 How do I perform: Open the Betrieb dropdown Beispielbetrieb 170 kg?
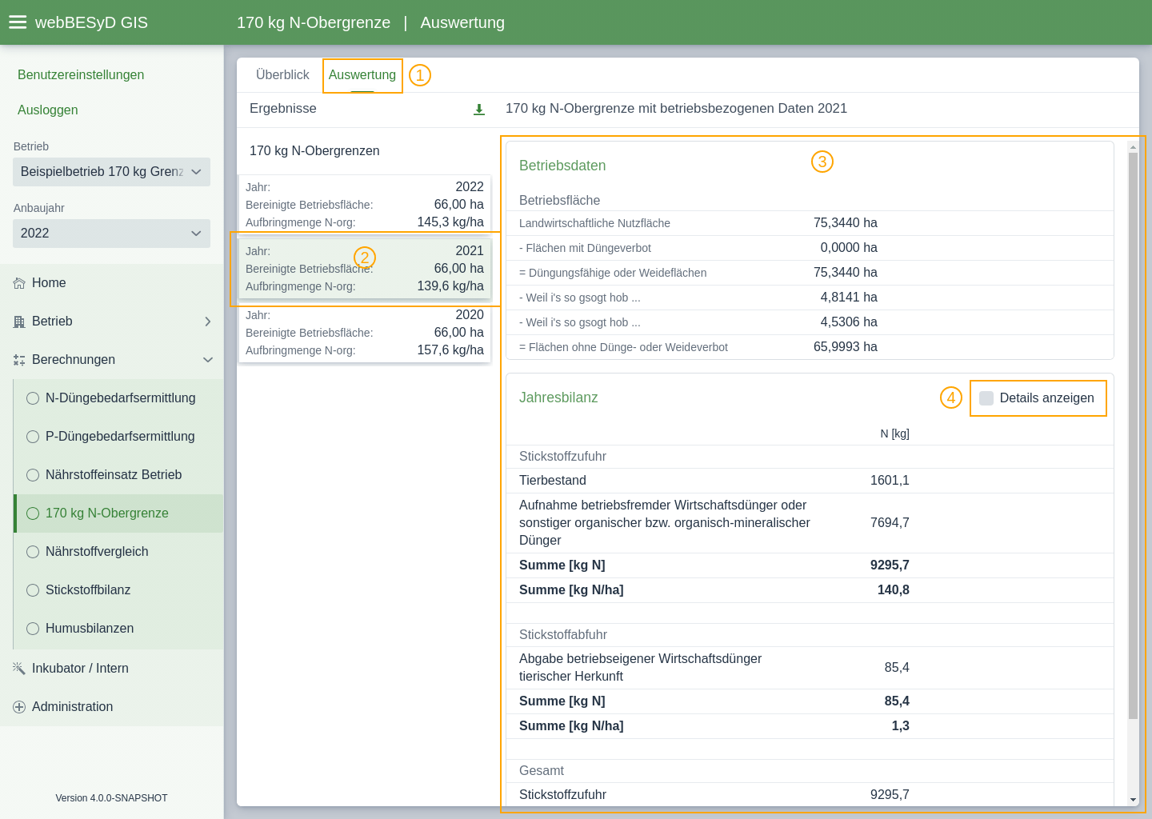point(111,172)
